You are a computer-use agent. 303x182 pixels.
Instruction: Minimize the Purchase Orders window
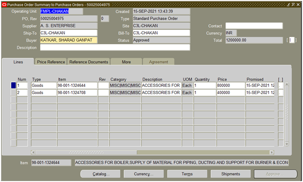(x=289, y=5)
